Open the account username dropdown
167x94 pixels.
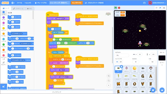point(157,3)
